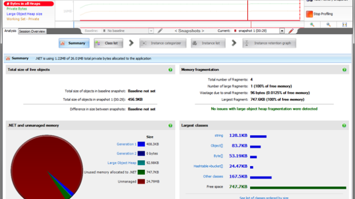Open the Object[] class link
355x199 pixels.
click(x=217, y=146)
